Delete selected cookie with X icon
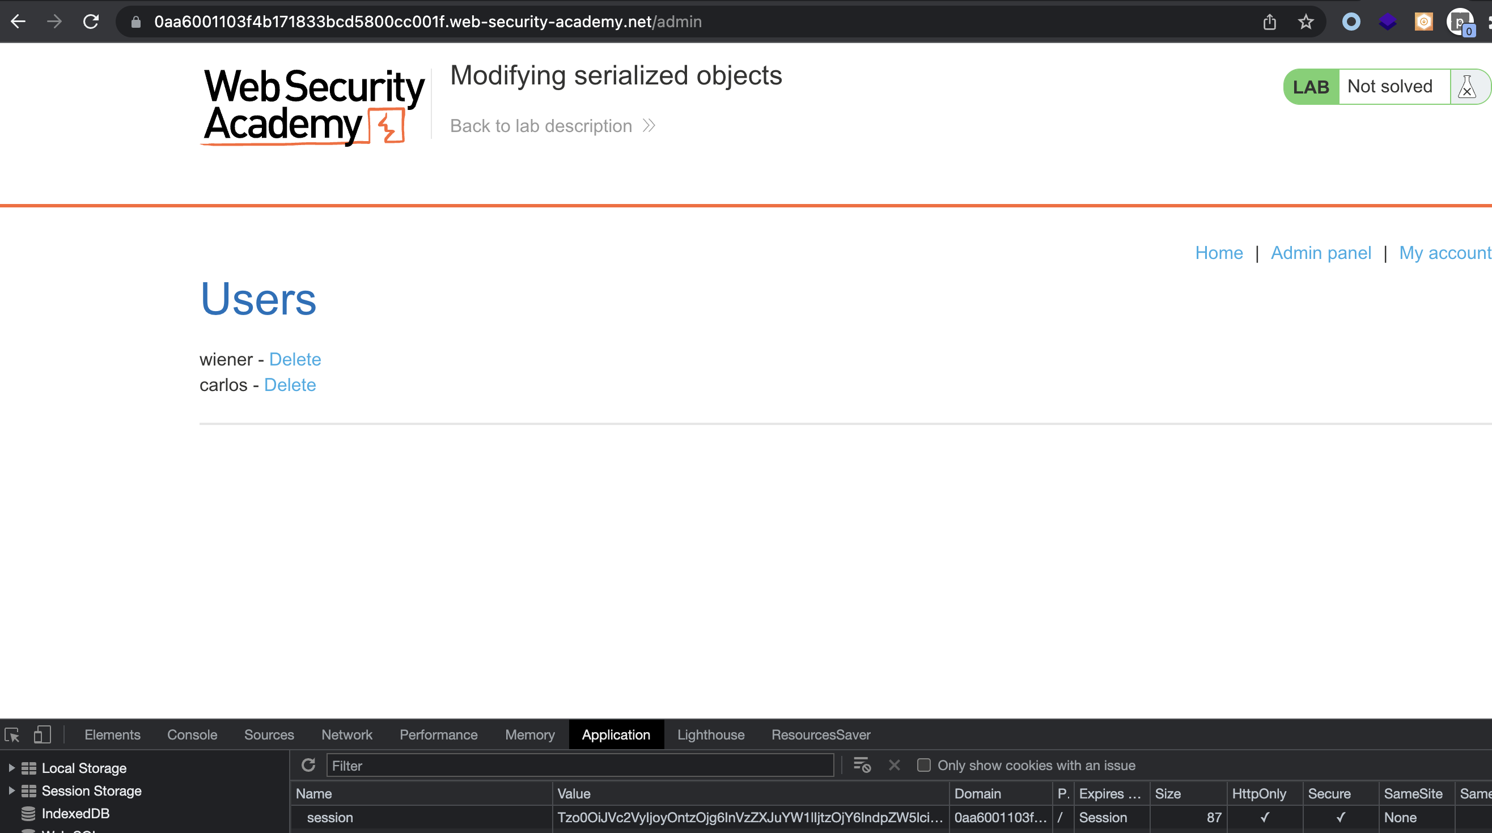The width and height of the screenshot is (1492, 833). pos(895,765)
